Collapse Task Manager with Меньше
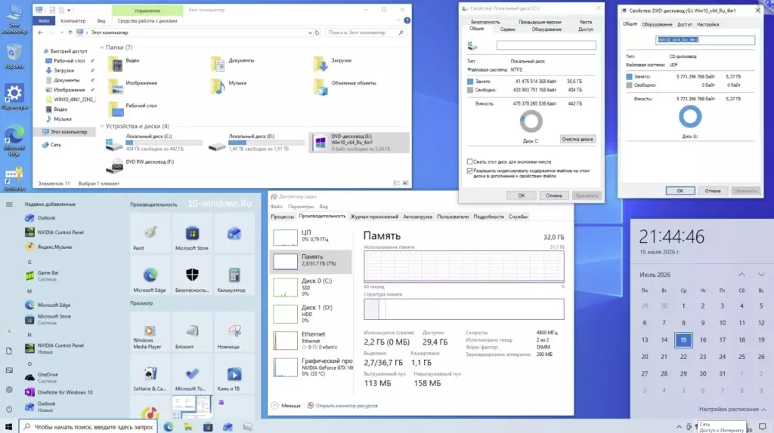The height and width of the screenshot is (433, 774). point(286,405)
